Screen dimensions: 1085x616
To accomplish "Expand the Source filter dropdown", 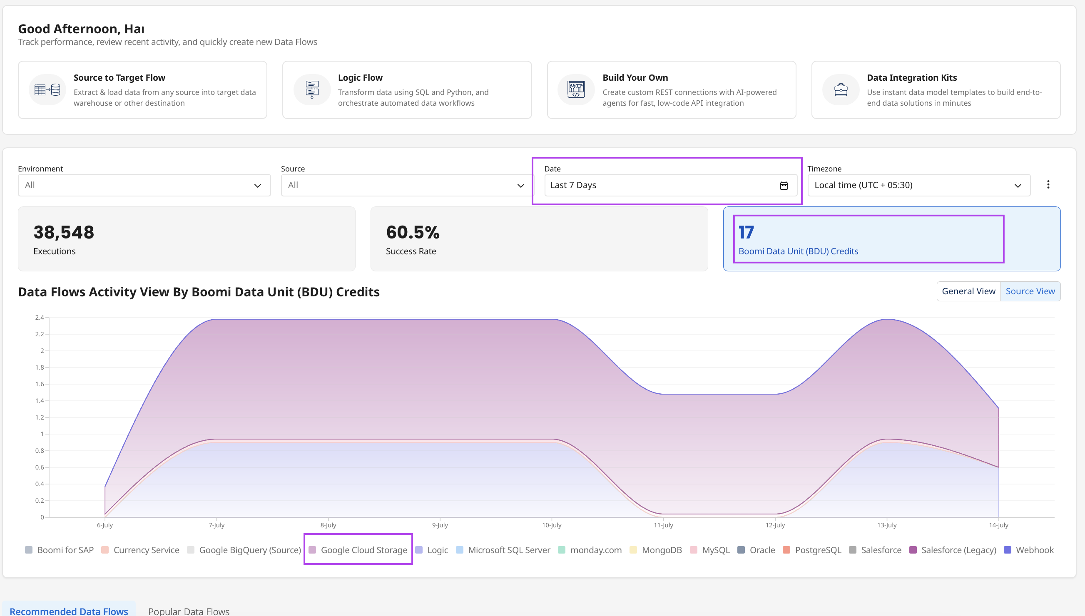I will [407, 185].
